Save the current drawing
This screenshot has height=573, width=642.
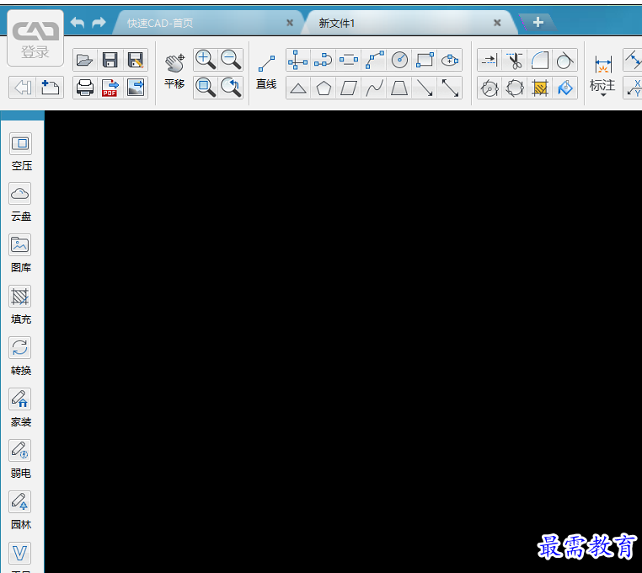[110, 60]
